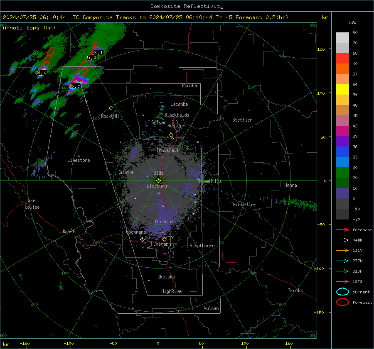Select the bright green 30-20 dBZ swatch

point(342,173)
